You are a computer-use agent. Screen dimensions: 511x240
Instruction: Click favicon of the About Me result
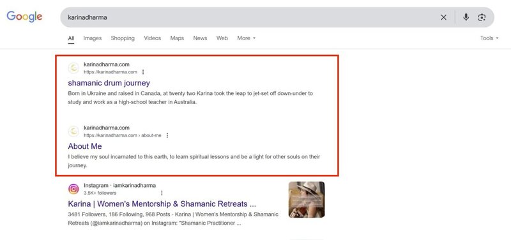tap(73, 131)
